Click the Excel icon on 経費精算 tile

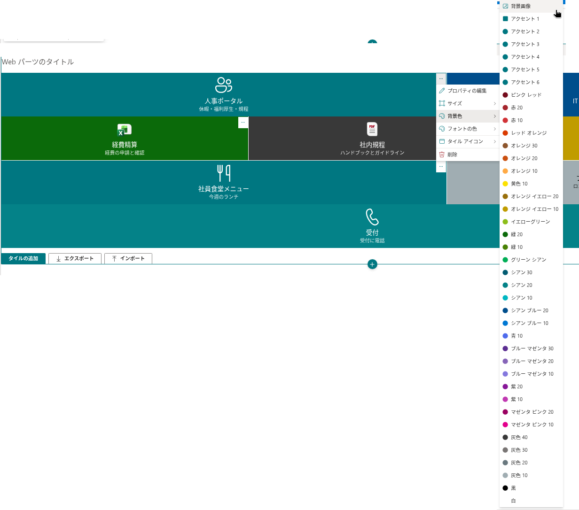coord(125,130)
